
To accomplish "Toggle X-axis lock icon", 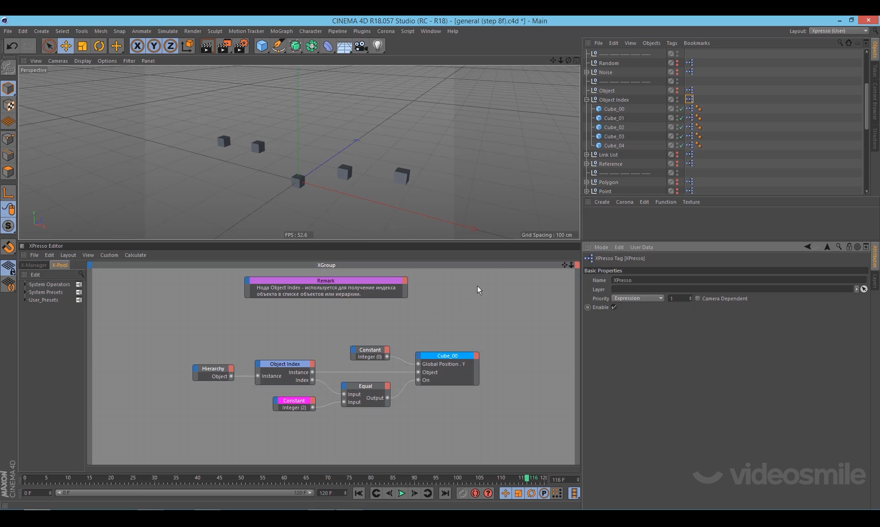I will pyautogui.click(x=137, y=46).
